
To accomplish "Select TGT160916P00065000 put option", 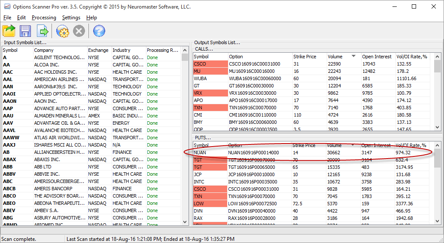I will tap(252, 167).
